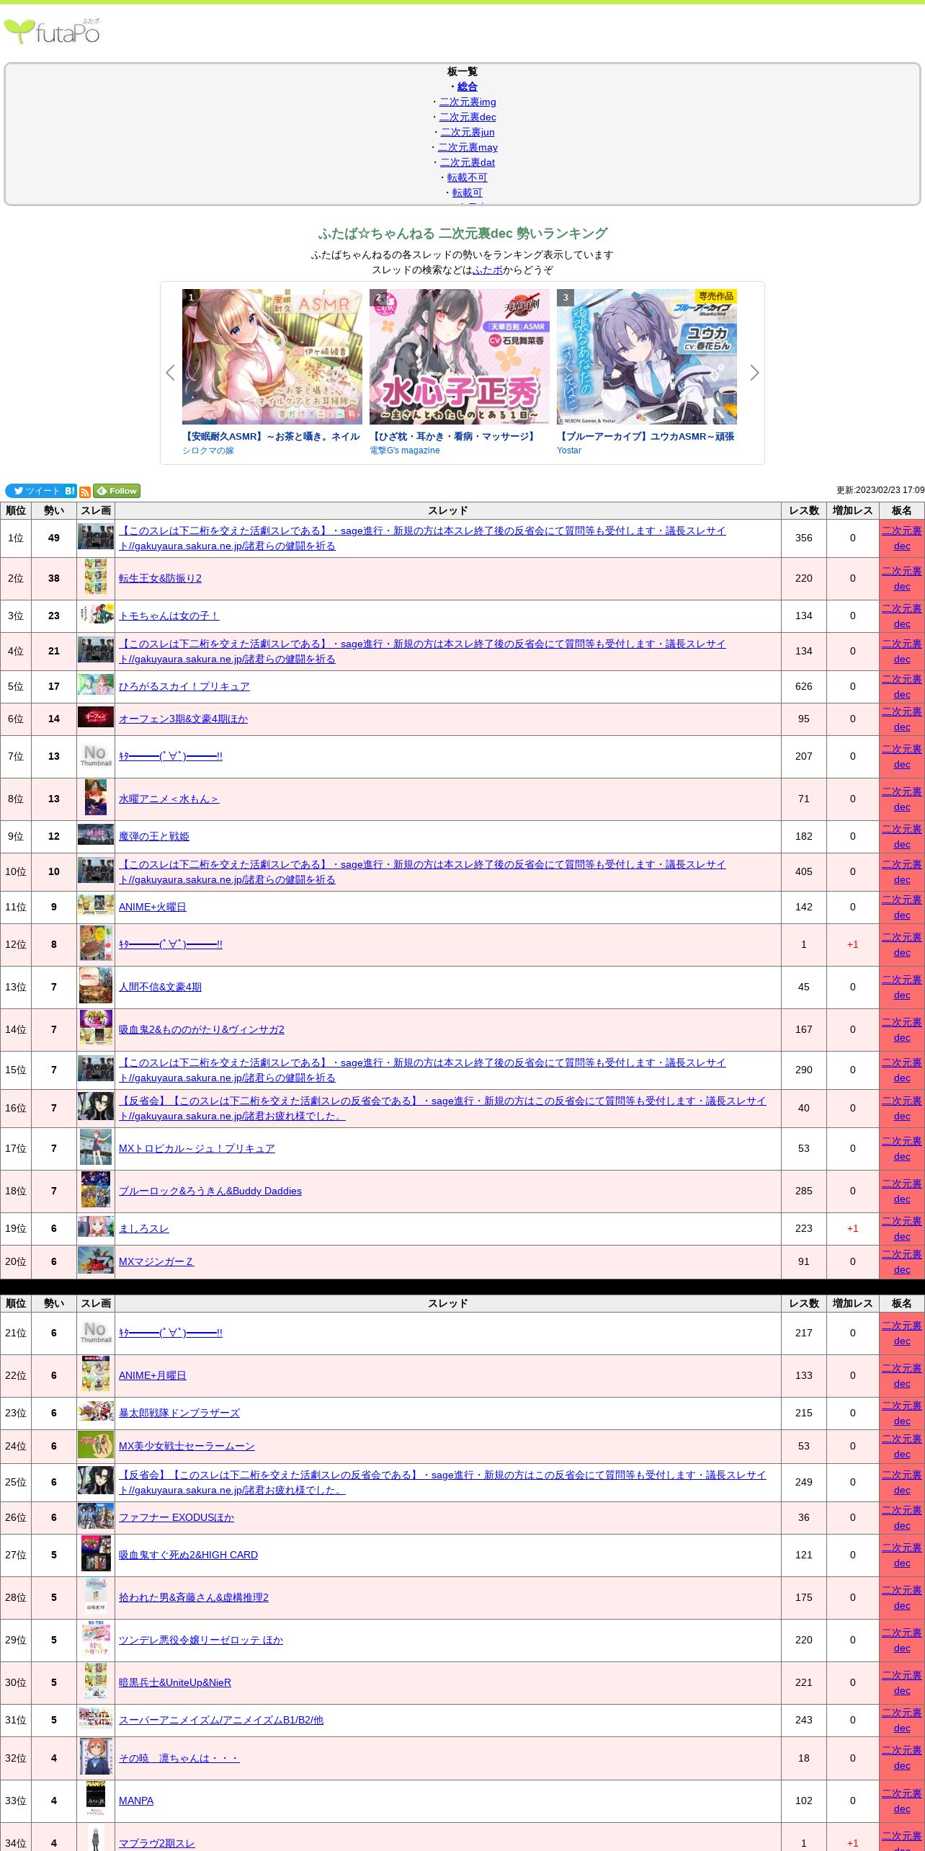The width and height of the screenshot is (925, 1851).
Task: Open thread MXマジンガーＺ
Action: coord(156,1261)
